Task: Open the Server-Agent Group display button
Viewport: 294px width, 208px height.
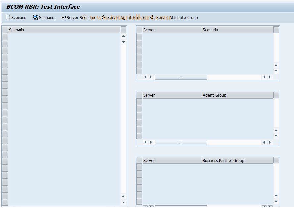Action: point(123,17)
